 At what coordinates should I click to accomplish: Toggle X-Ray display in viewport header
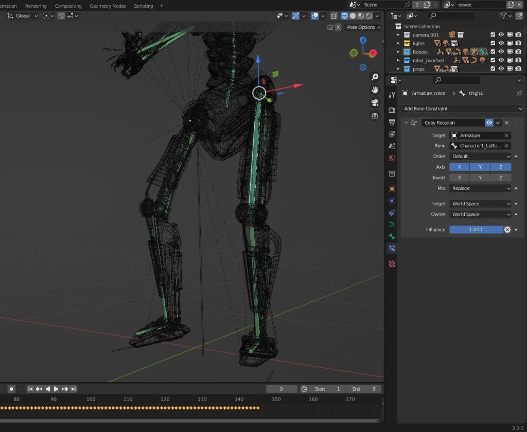333,16
